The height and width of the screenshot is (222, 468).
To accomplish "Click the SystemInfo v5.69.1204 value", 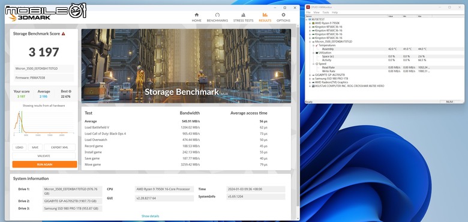I will 256,197.
